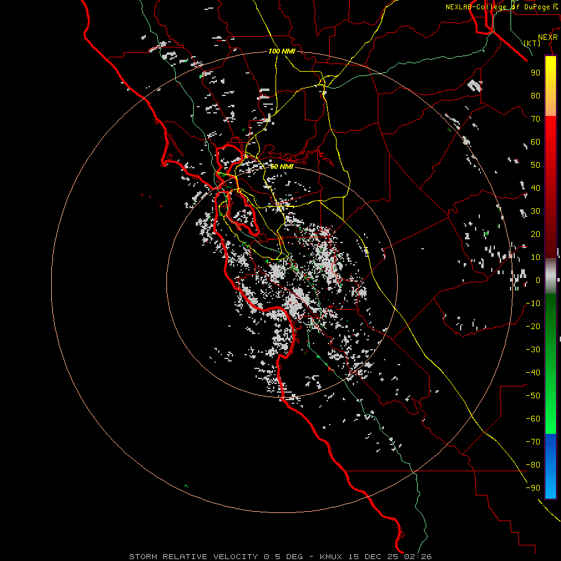The image size is (561, 561).
Task: Click the '50 NMI' range ring label
Action: coord(282,166)
